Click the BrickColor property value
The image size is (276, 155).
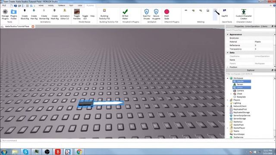263,38
